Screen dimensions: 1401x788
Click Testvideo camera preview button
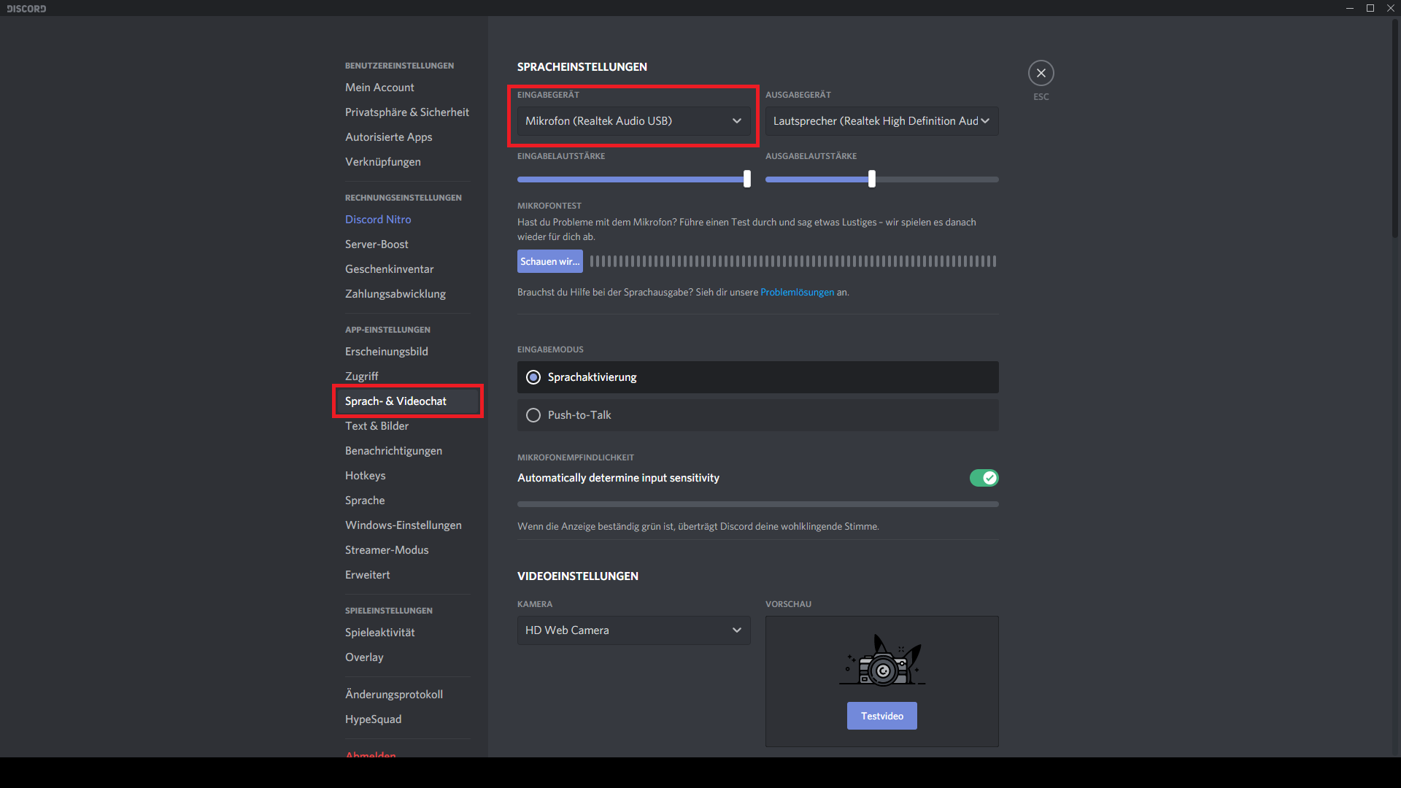[x=881, y=715]
